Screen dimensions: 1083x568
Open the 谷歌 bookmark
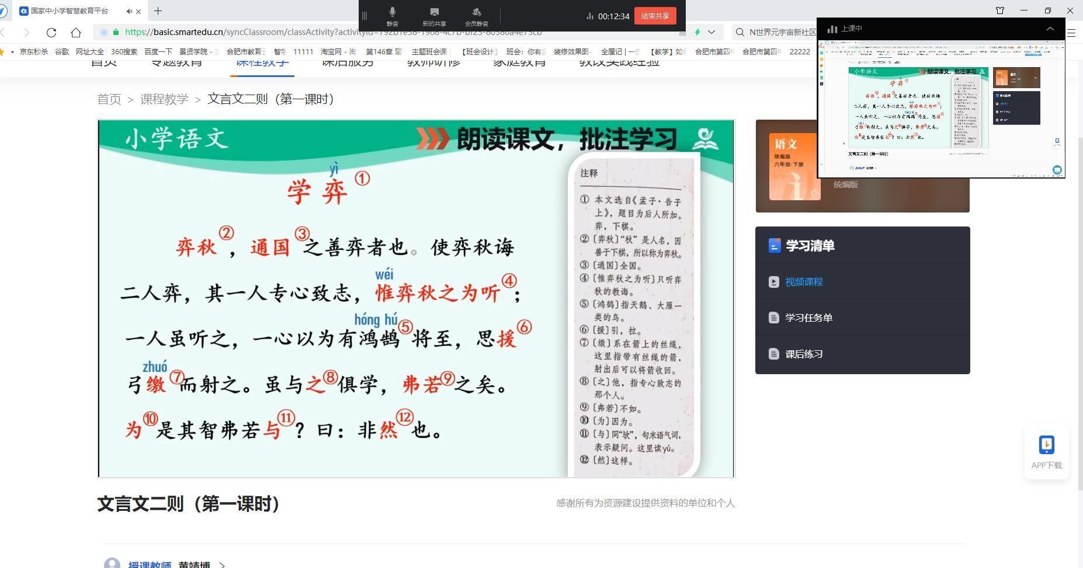[x=62, y=52]
